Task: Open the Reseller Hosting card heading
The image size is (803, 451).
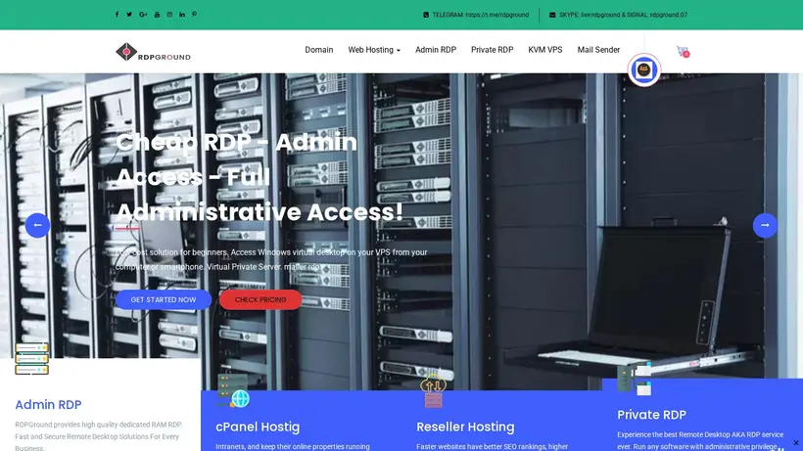Action: 465,427
